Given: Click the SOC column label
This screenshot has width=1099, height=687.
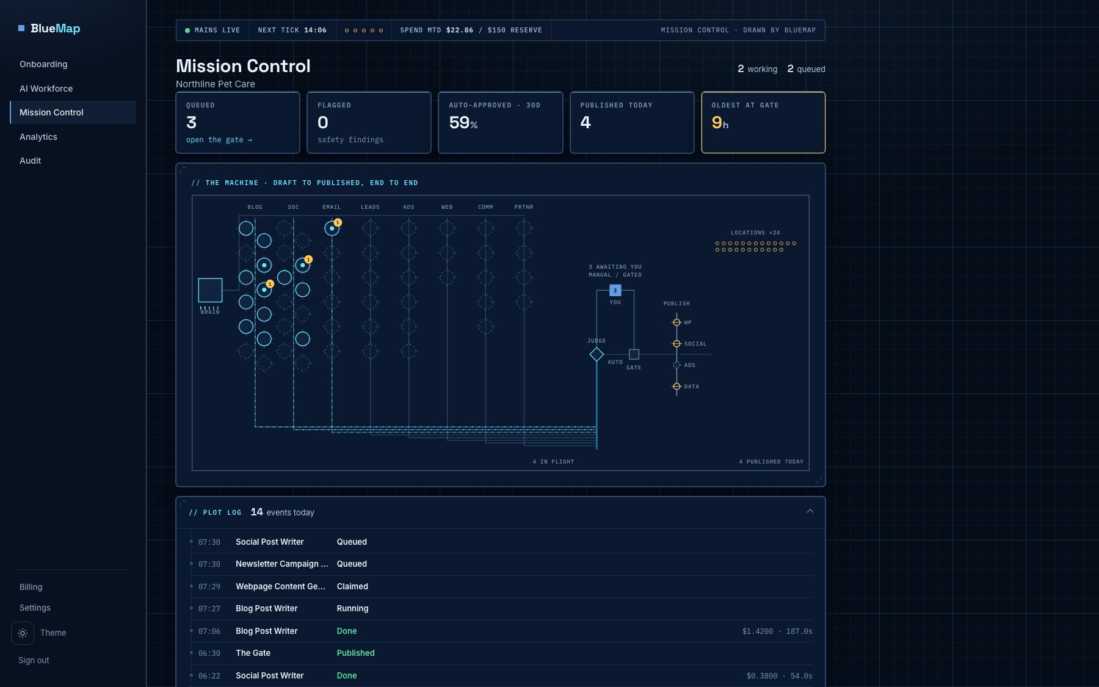Looking at the screenshot, I should click(x=294, y=207).
